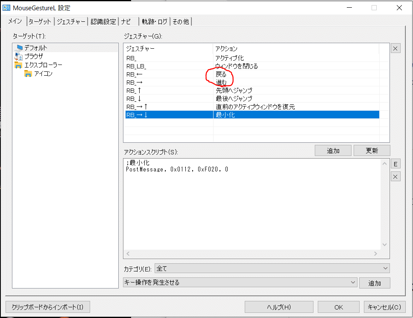Screen dimensions: 413x318
Task: Open キー操作を発生させる action dropdown
Action: pos(240,283)
